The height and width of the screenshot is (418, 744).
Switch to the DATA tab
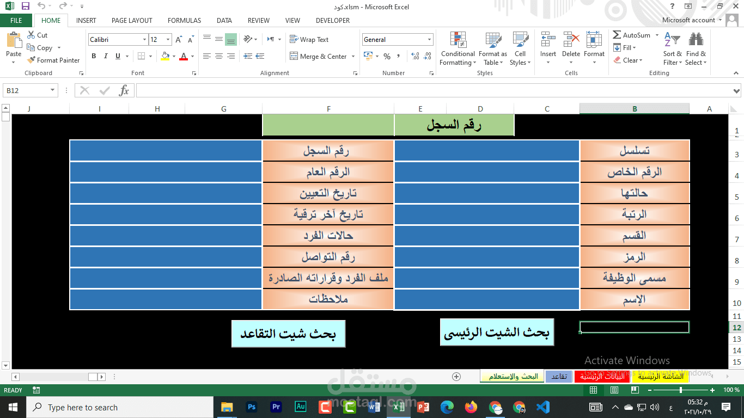tap(224, 21)
